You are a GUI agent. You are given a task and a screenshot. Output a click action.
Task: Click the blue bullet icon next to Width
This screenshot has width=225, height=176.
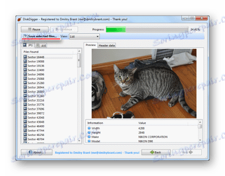coord(89,128)
